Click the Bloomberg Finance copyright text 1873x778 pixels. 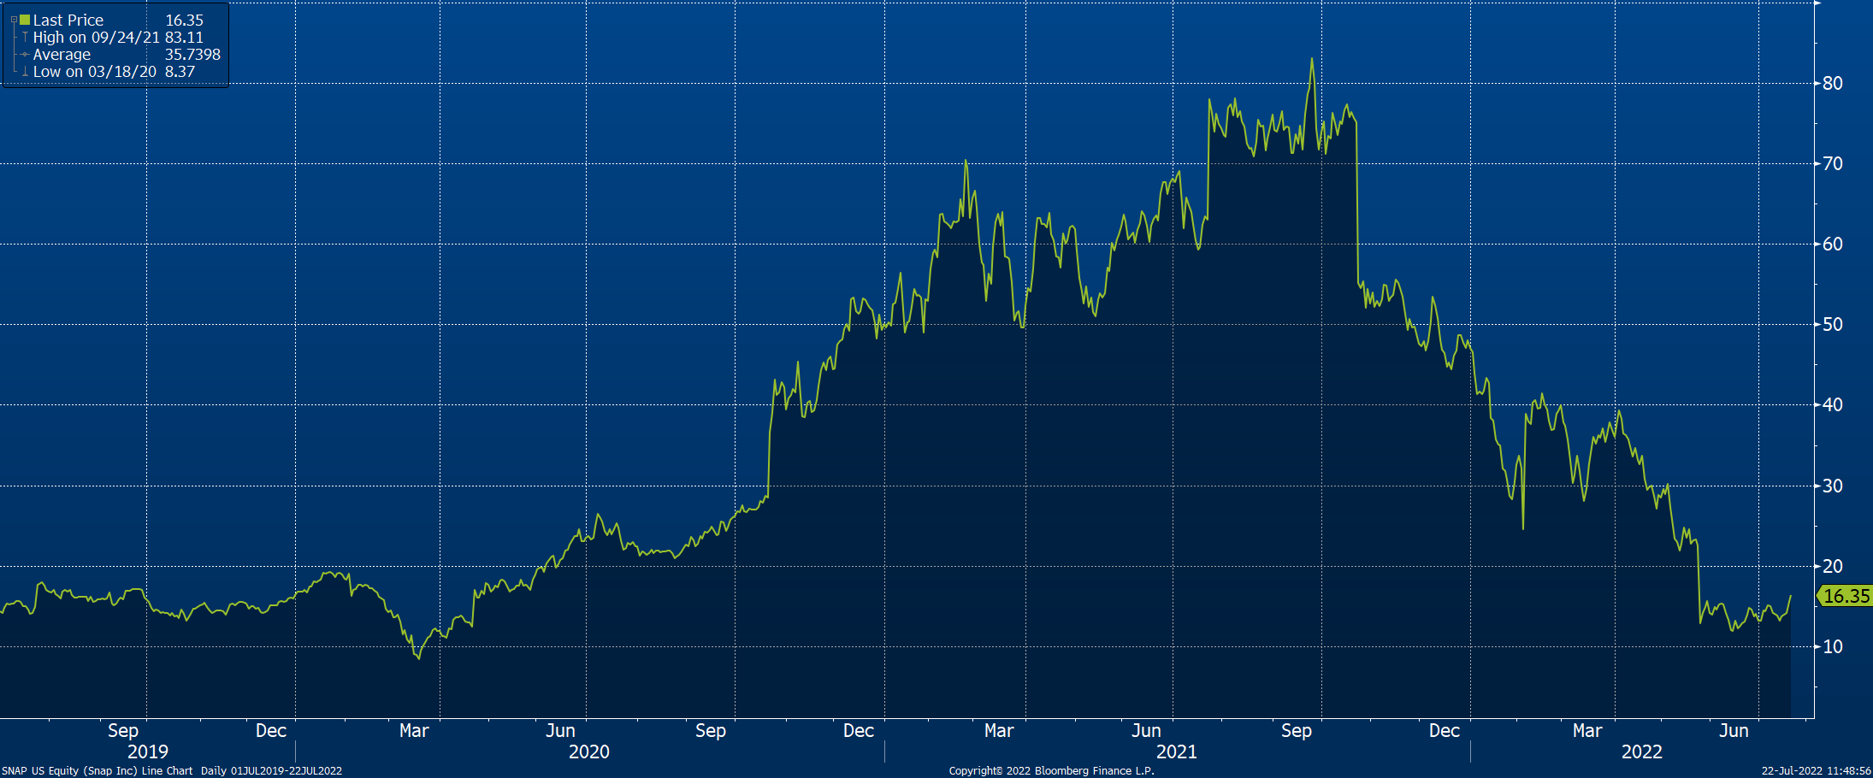(x=1051, y=771)
